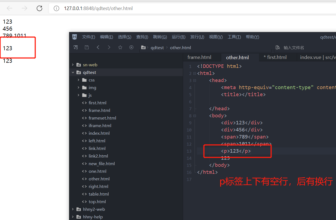Open the 跳转(G) menu

(x=160, y=37)
